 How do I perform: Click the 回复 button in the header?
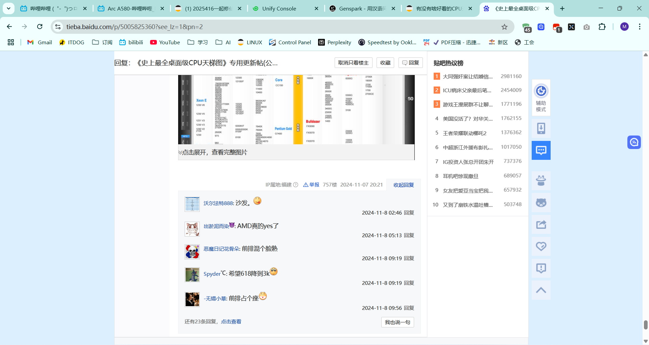click(x=410, y=63)
